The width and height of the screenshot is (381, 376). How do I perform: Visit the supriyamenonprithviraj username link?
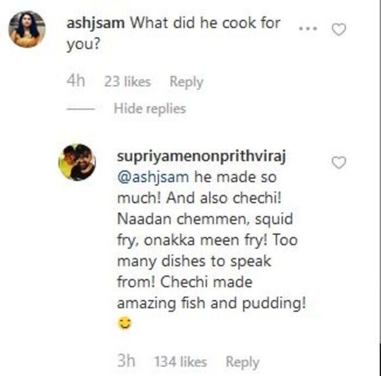201,157
